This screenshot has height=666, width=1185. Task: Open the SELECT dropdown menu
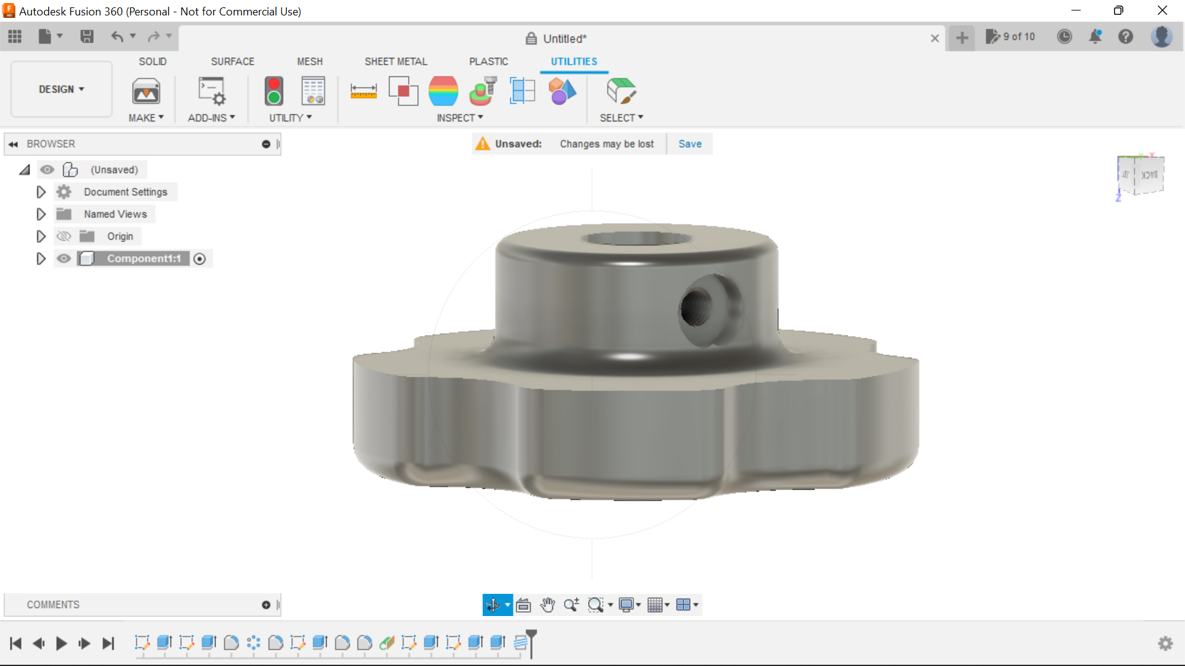point(622,118)
